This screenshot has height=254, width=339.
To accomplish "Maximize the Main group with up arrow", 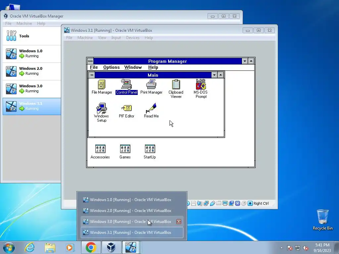I will pyautogui.click(x=220, y=75).
